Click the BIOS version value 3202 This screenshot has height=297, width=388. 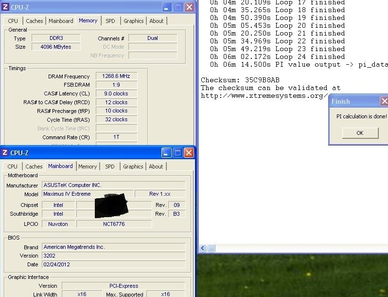click(x=114, y=256)
